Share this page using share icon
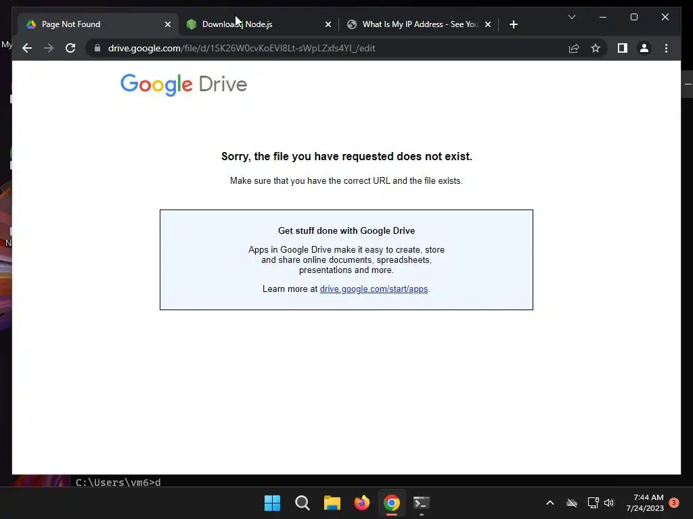This screenshot has height=519, width=693. (574, 48)
